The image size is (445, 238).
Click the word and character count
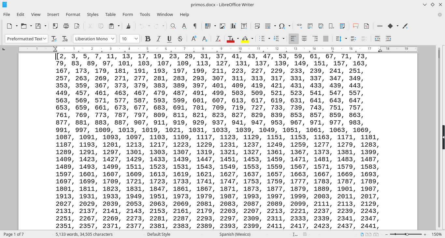(84, 234)
